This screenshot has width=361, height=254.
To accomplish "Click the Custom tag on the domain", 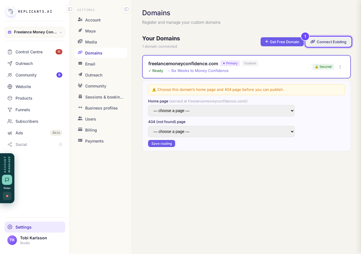I will coord(250,63).
